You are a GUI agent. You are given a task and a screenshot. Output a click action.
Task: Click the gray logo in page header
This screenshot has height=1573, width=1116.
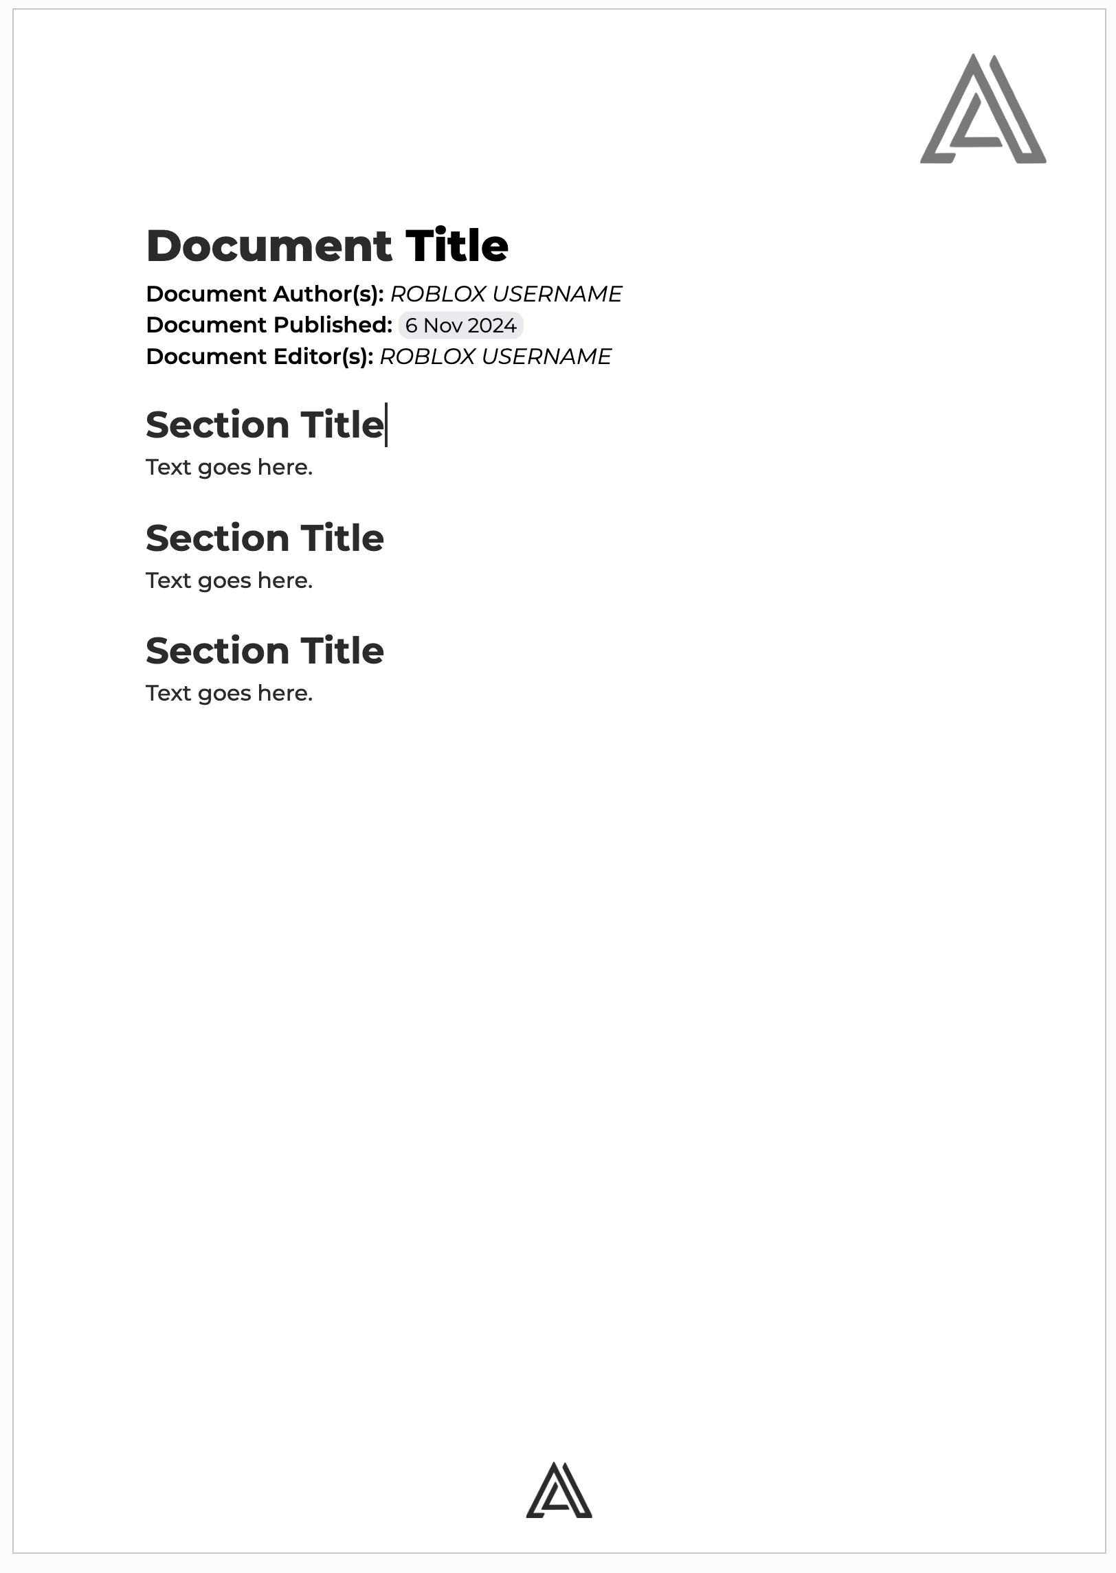click(x=983, y=110)
